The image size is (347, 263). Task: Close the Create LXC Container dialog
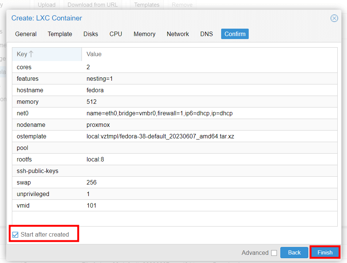click(x=334, y=18)
